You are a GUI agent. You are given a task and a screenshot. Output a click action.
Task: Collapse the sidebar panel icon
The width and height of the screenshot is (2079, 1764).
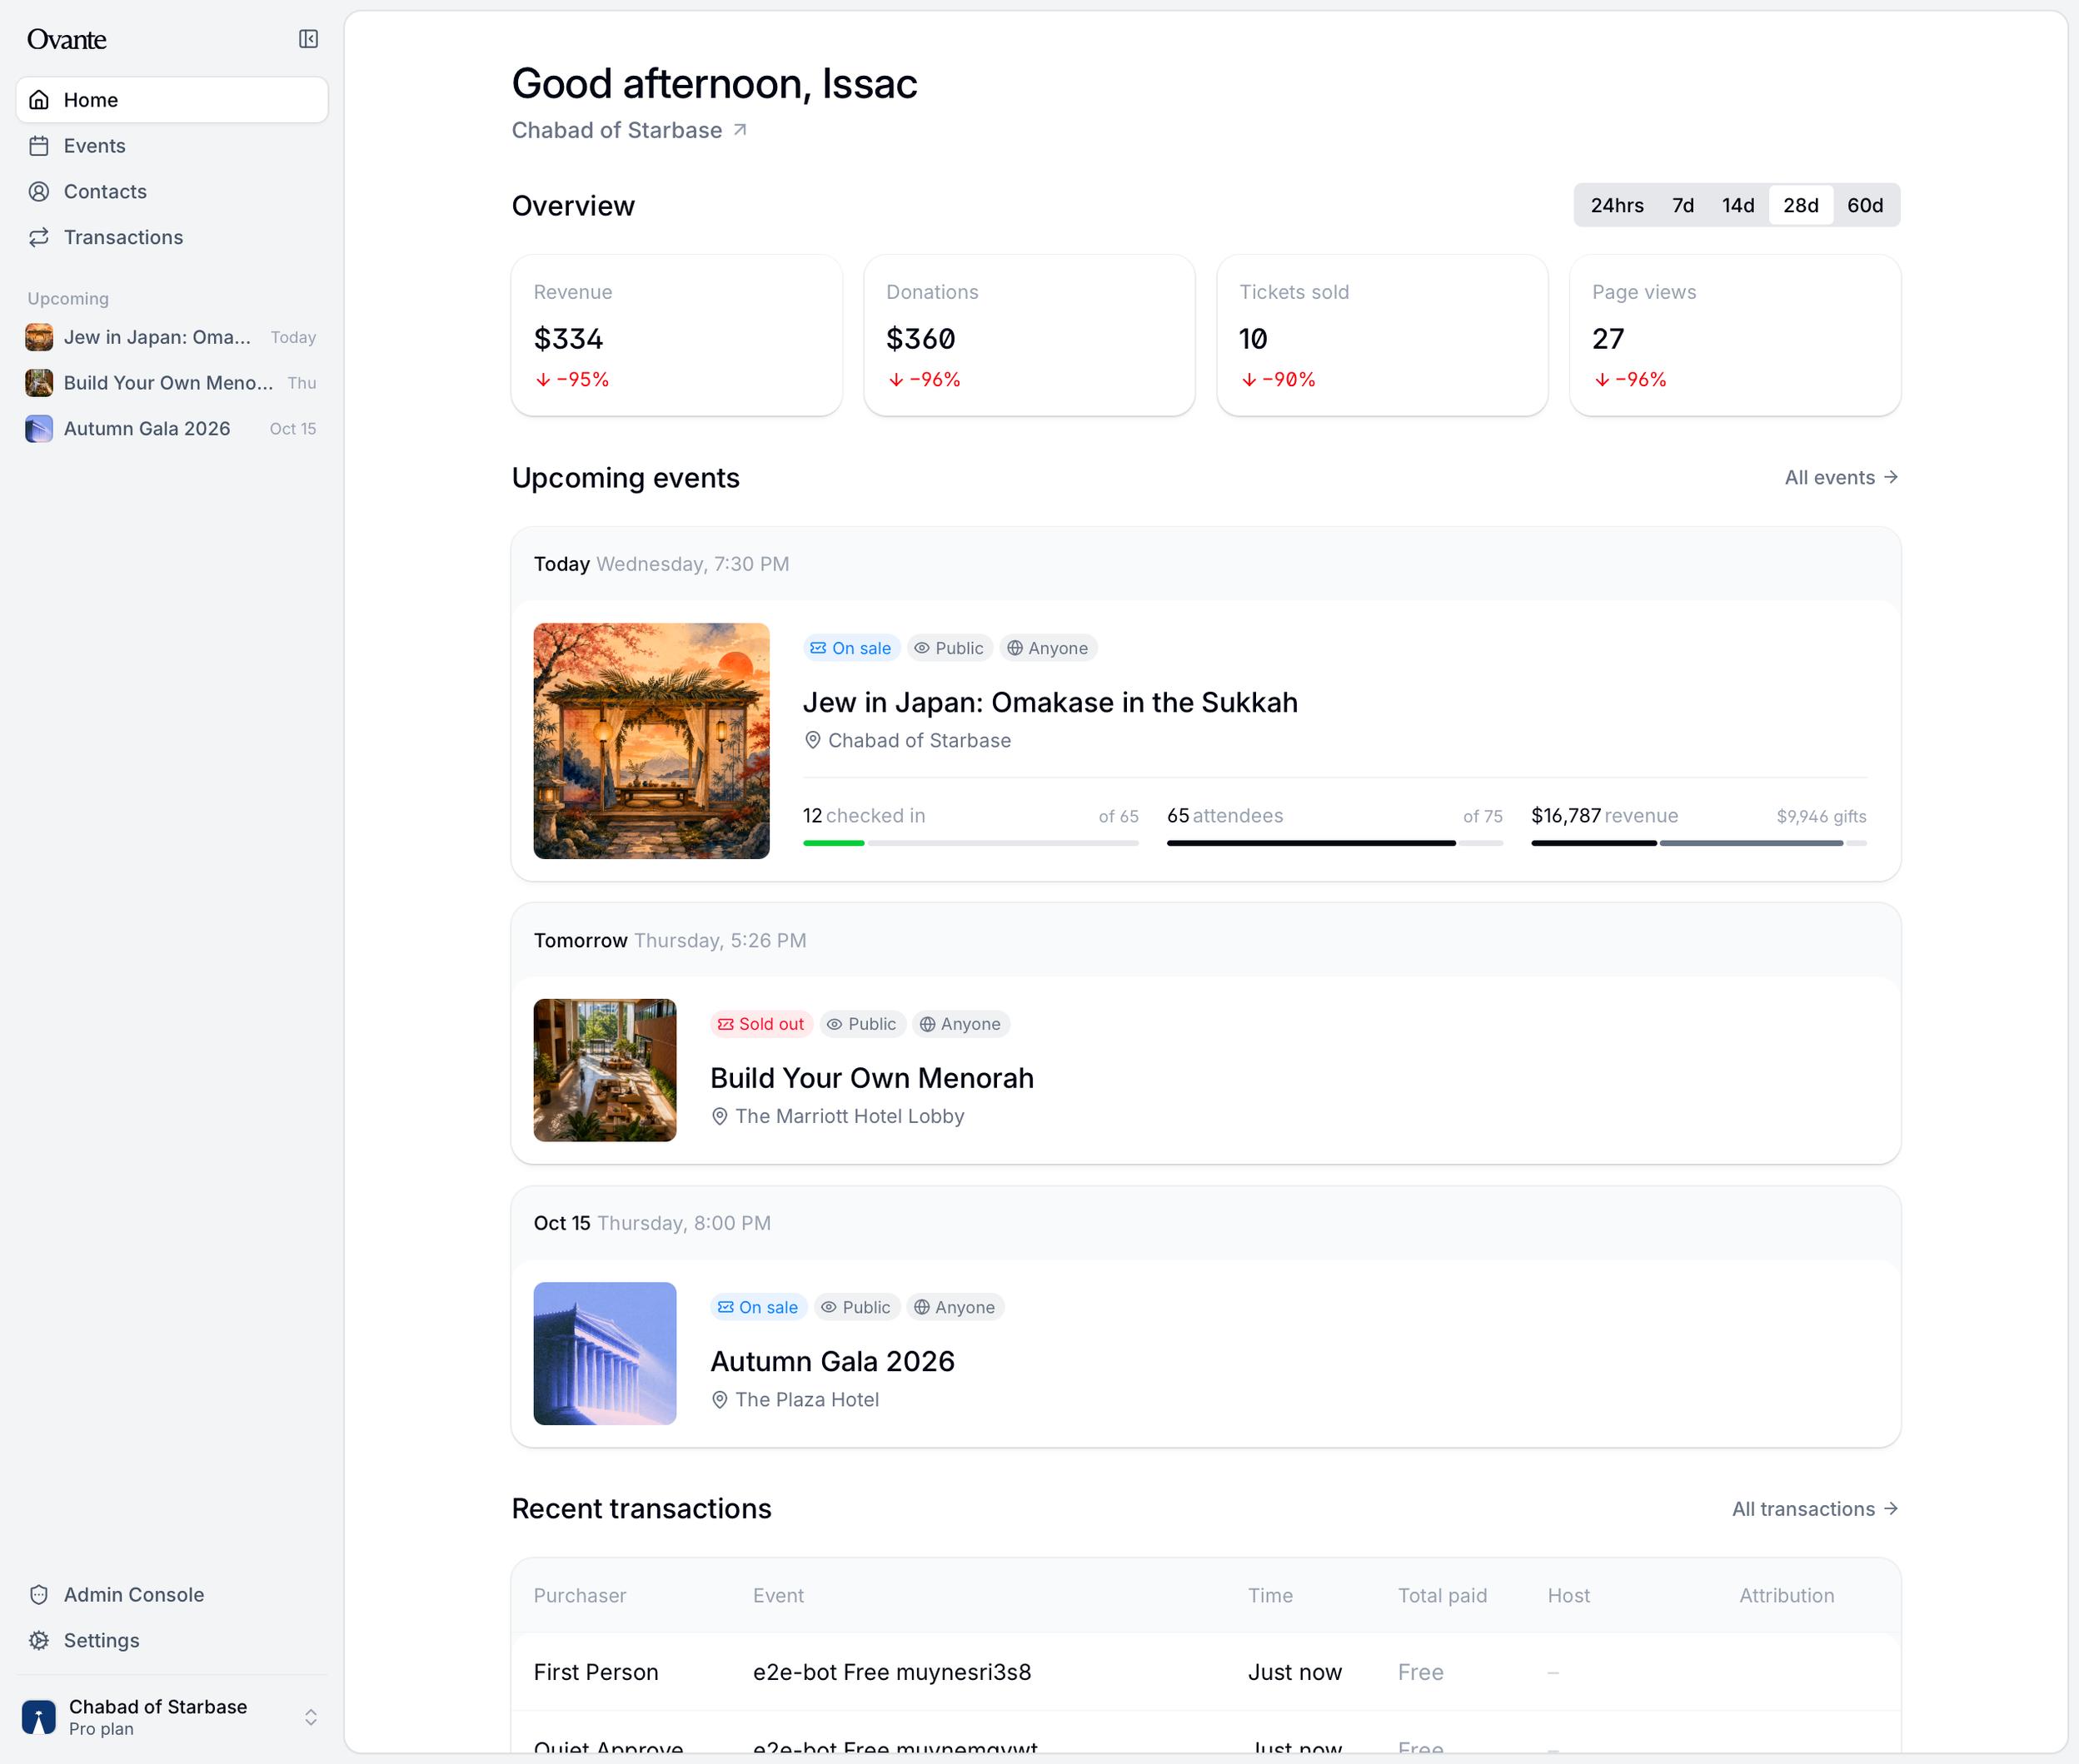click(308, 39)
